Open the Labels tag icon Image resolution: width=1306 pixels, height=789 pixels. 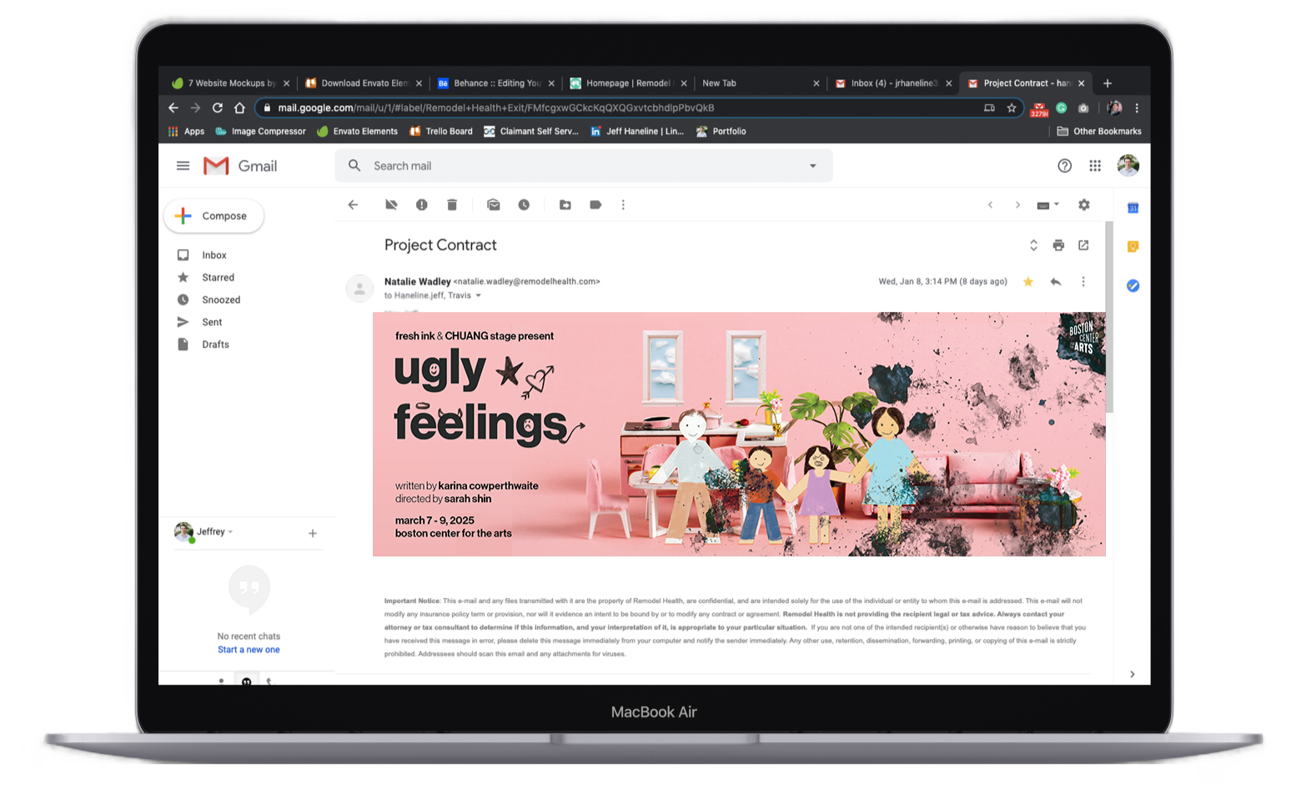595,204
